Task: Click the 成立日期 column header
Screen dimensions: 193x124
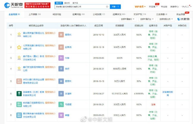Action: click(x=99, y=26)
